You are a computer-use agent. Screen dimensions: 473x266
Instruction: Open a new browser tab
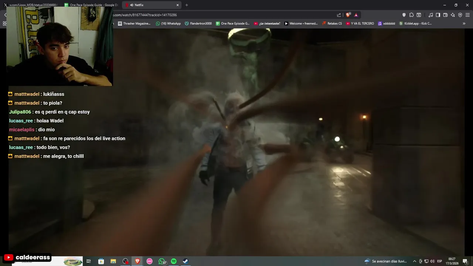(187, 5)
